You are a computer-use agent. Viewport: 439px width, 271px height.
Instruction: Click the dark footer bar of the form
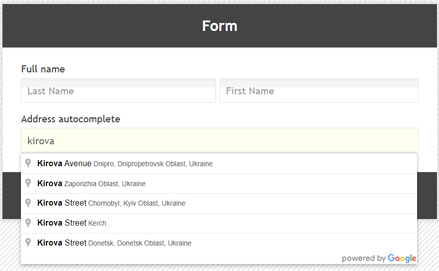[428, 195]
